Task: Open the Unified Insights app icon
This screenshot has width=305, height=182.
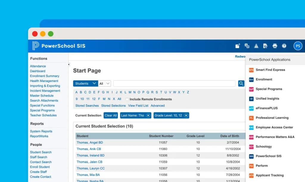Action: pos(251,99)
